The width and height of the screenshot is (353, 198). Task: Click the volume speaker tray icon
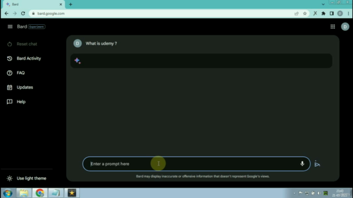click(x=319, y=193)
